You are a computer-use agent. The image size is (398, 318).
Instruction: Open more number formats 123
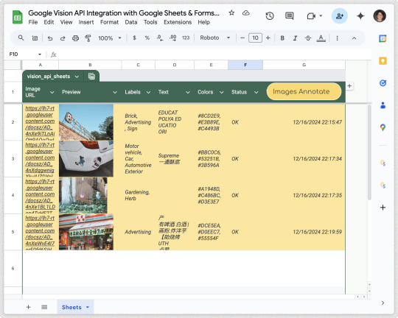[186, 38]
